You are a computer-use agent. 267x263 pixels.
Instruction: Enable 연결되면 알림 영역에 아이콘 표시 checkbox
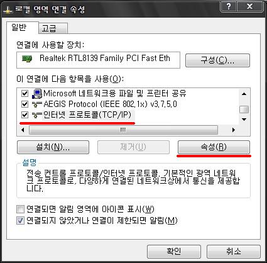[20, 209]
